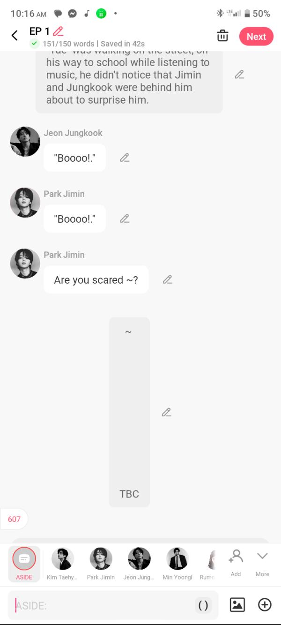
Task: Tap the Next button
Action: coord(256,37)
